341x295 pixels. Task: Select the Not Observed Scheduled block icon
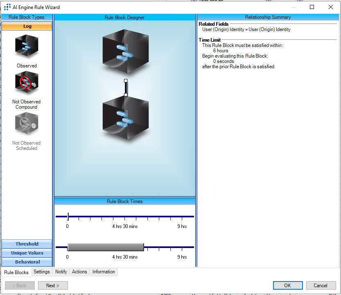click(27, 124)
